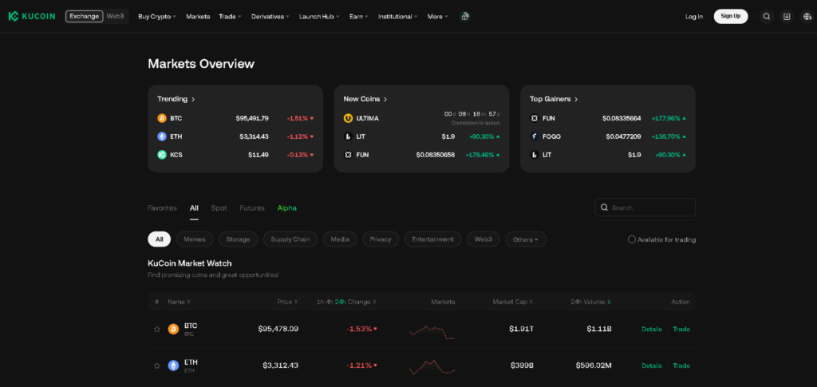The width and height of the screenshot is (817, 387).
Task: Open the Trending section chevron
Action: coord(193,99)
